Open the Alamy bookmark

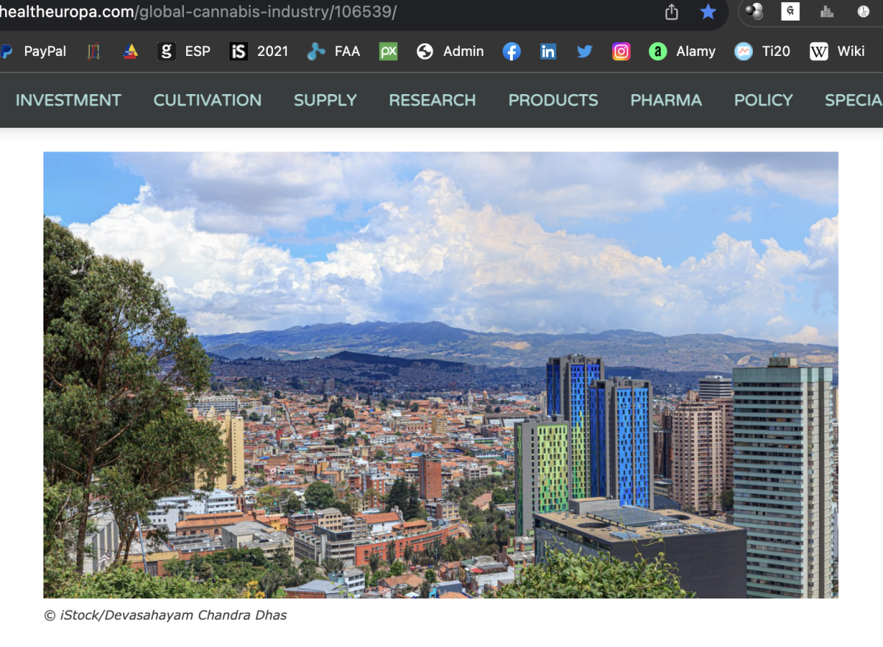pos(682,51)
